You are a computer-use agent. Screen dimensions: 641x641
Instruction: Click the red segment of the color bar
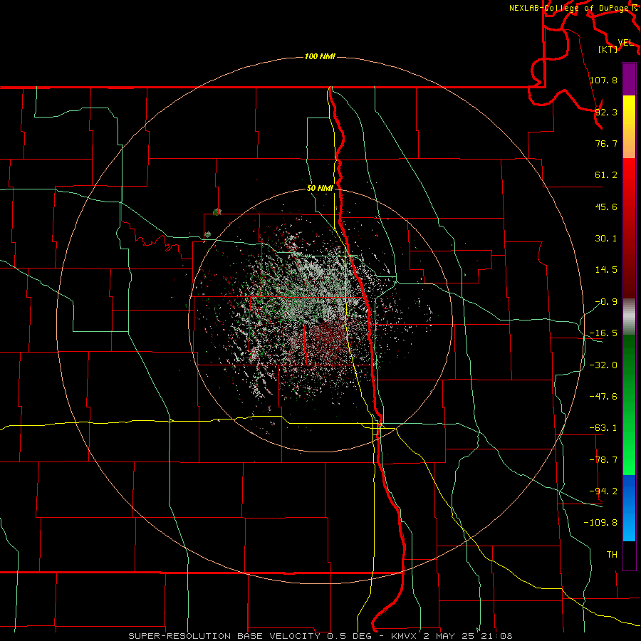coord(629,228)
